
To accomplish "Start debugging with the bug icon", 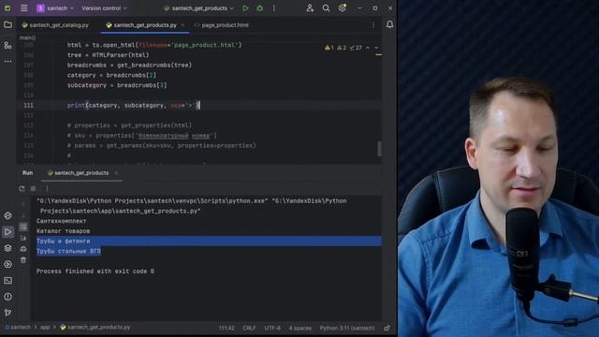I will click(260, 8).
